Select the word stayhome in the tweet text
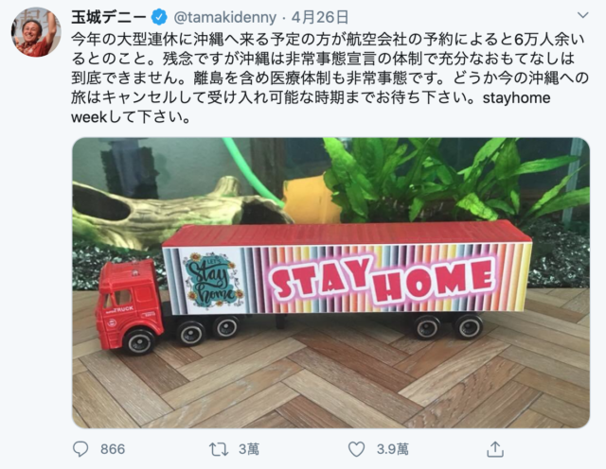The width and height of the screenshot is (606, 469). [x=516, y=98]
